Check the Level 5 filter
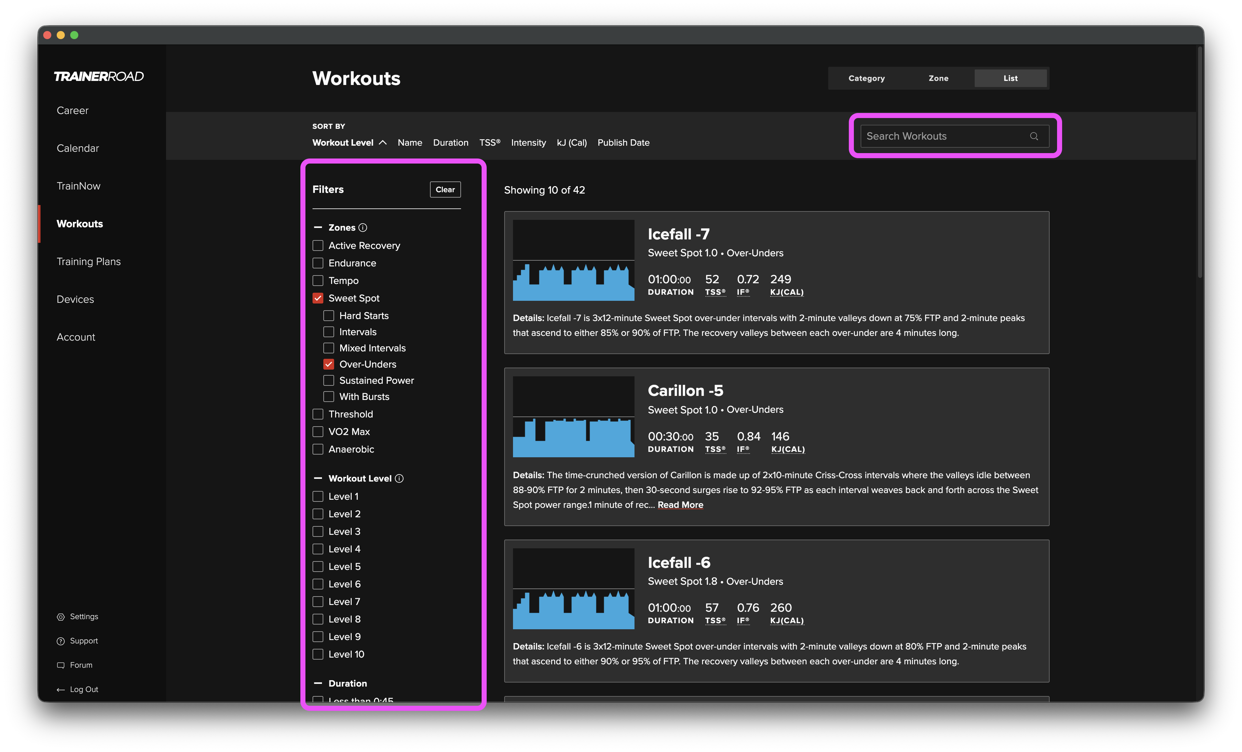Viewport: 1242px width, 752px height. click(x=318, y=567)
